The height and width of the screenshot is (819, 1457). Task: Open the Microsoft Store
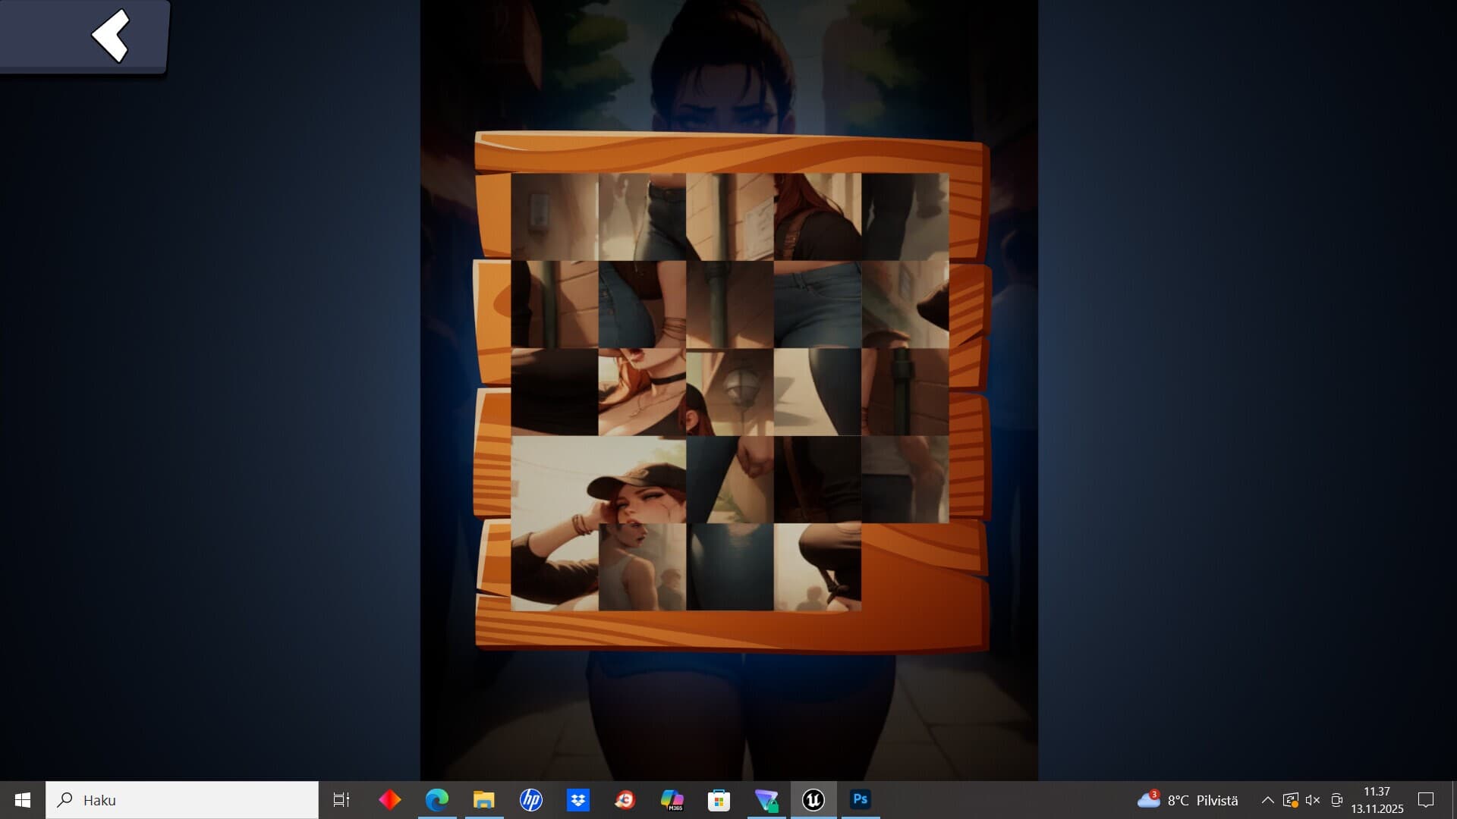tap(719, 799)
